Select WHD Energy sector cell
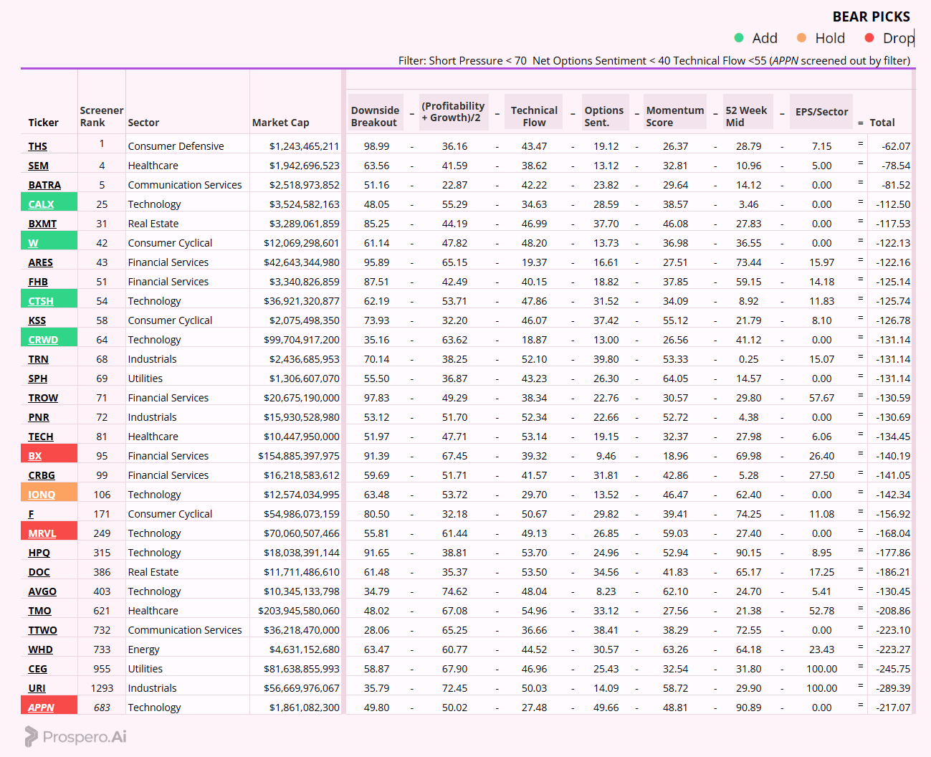Image resolution: width=931 pixels, height=757 pixels. tap(143, 649)
